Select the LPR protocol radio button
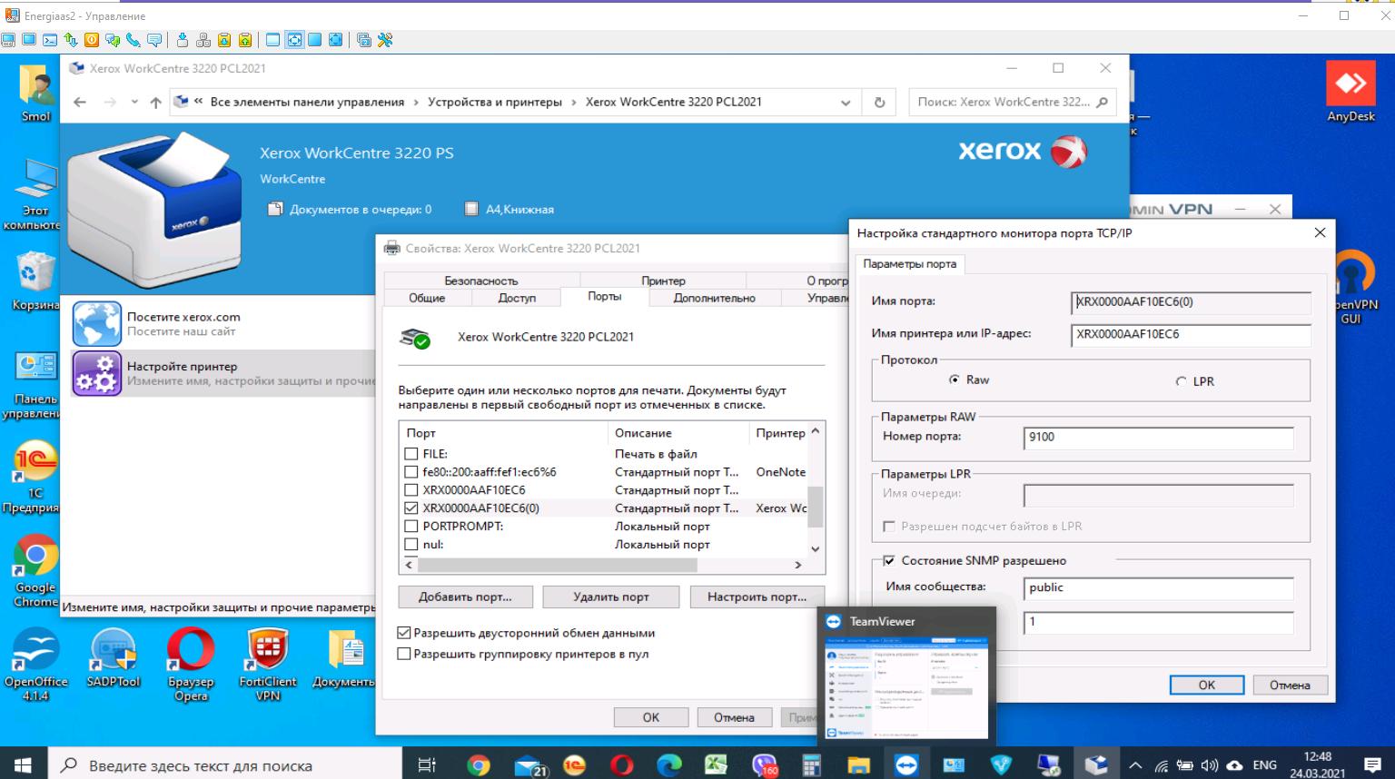 1181,381
